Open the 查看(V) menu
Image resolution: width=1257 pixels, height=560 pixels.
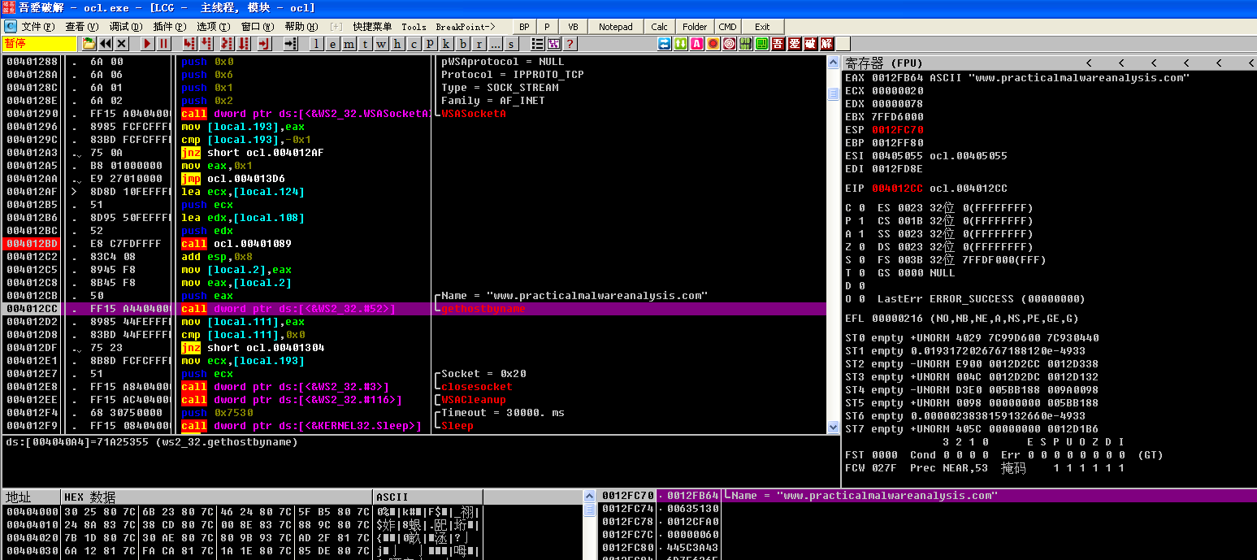(x=81, y=27)
